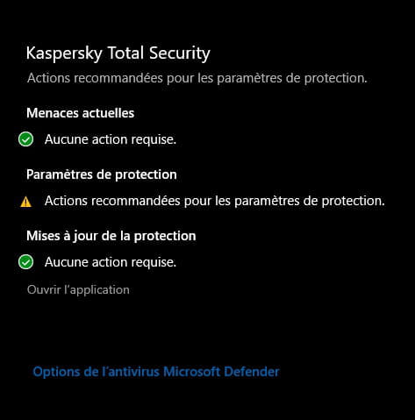Image resolution: width=415 pixels, height=420 pixels.
Task: Click the Menaces actuelles heading
Action: (81, 113)
